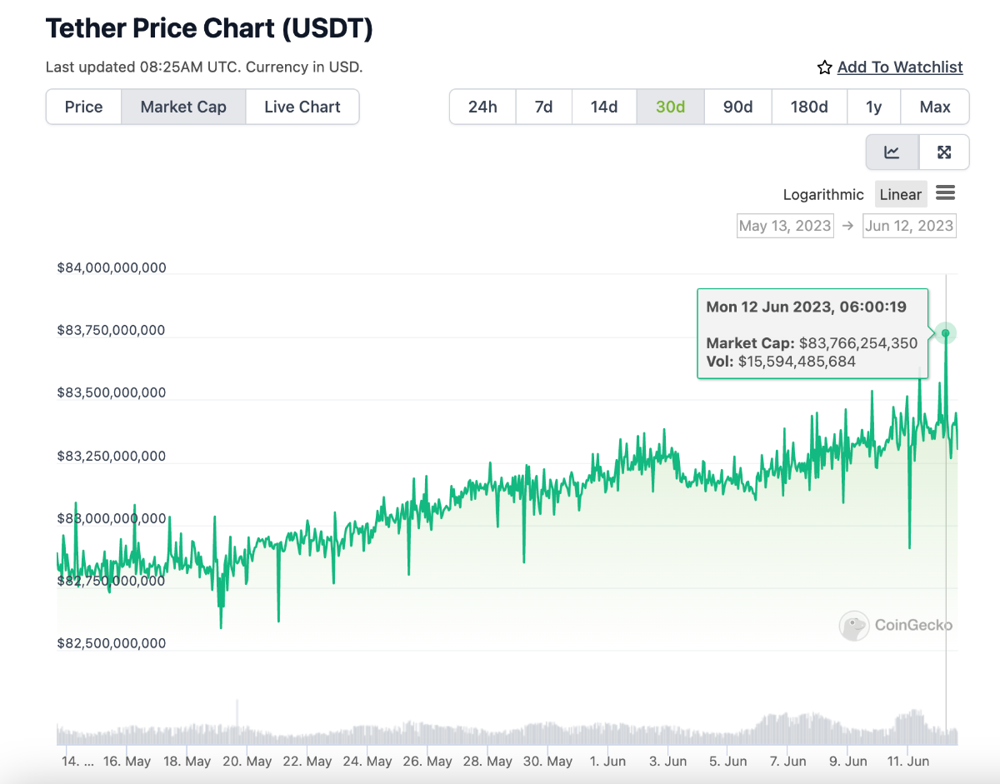Click the highlighted data point on chart
The width and height of the screenshot is (1000, 784).
pyautogui.click(x=946, y=333)
